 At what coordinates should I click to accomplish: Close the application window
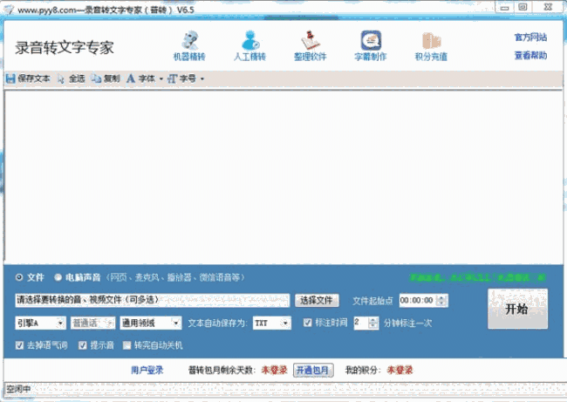[548, 7]
